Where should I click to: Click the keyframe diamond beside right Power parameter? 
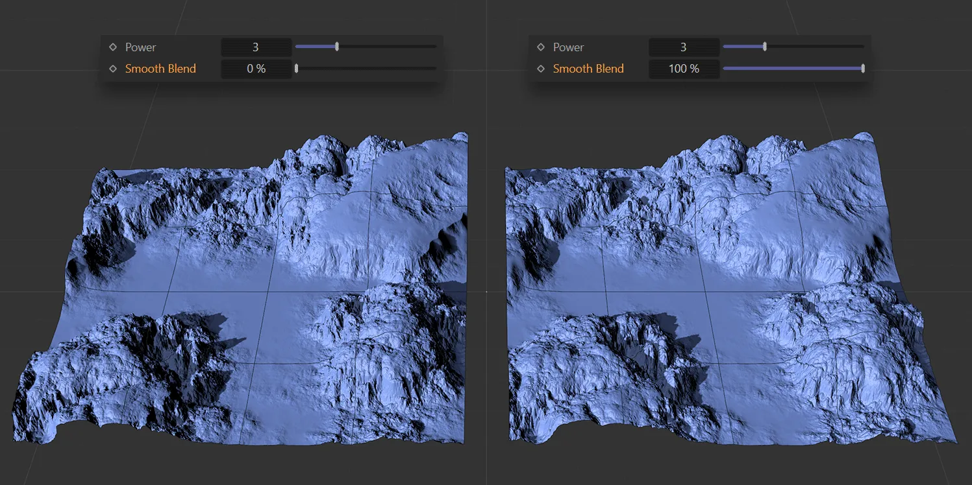pyautogui.click(x=540, y=47)
